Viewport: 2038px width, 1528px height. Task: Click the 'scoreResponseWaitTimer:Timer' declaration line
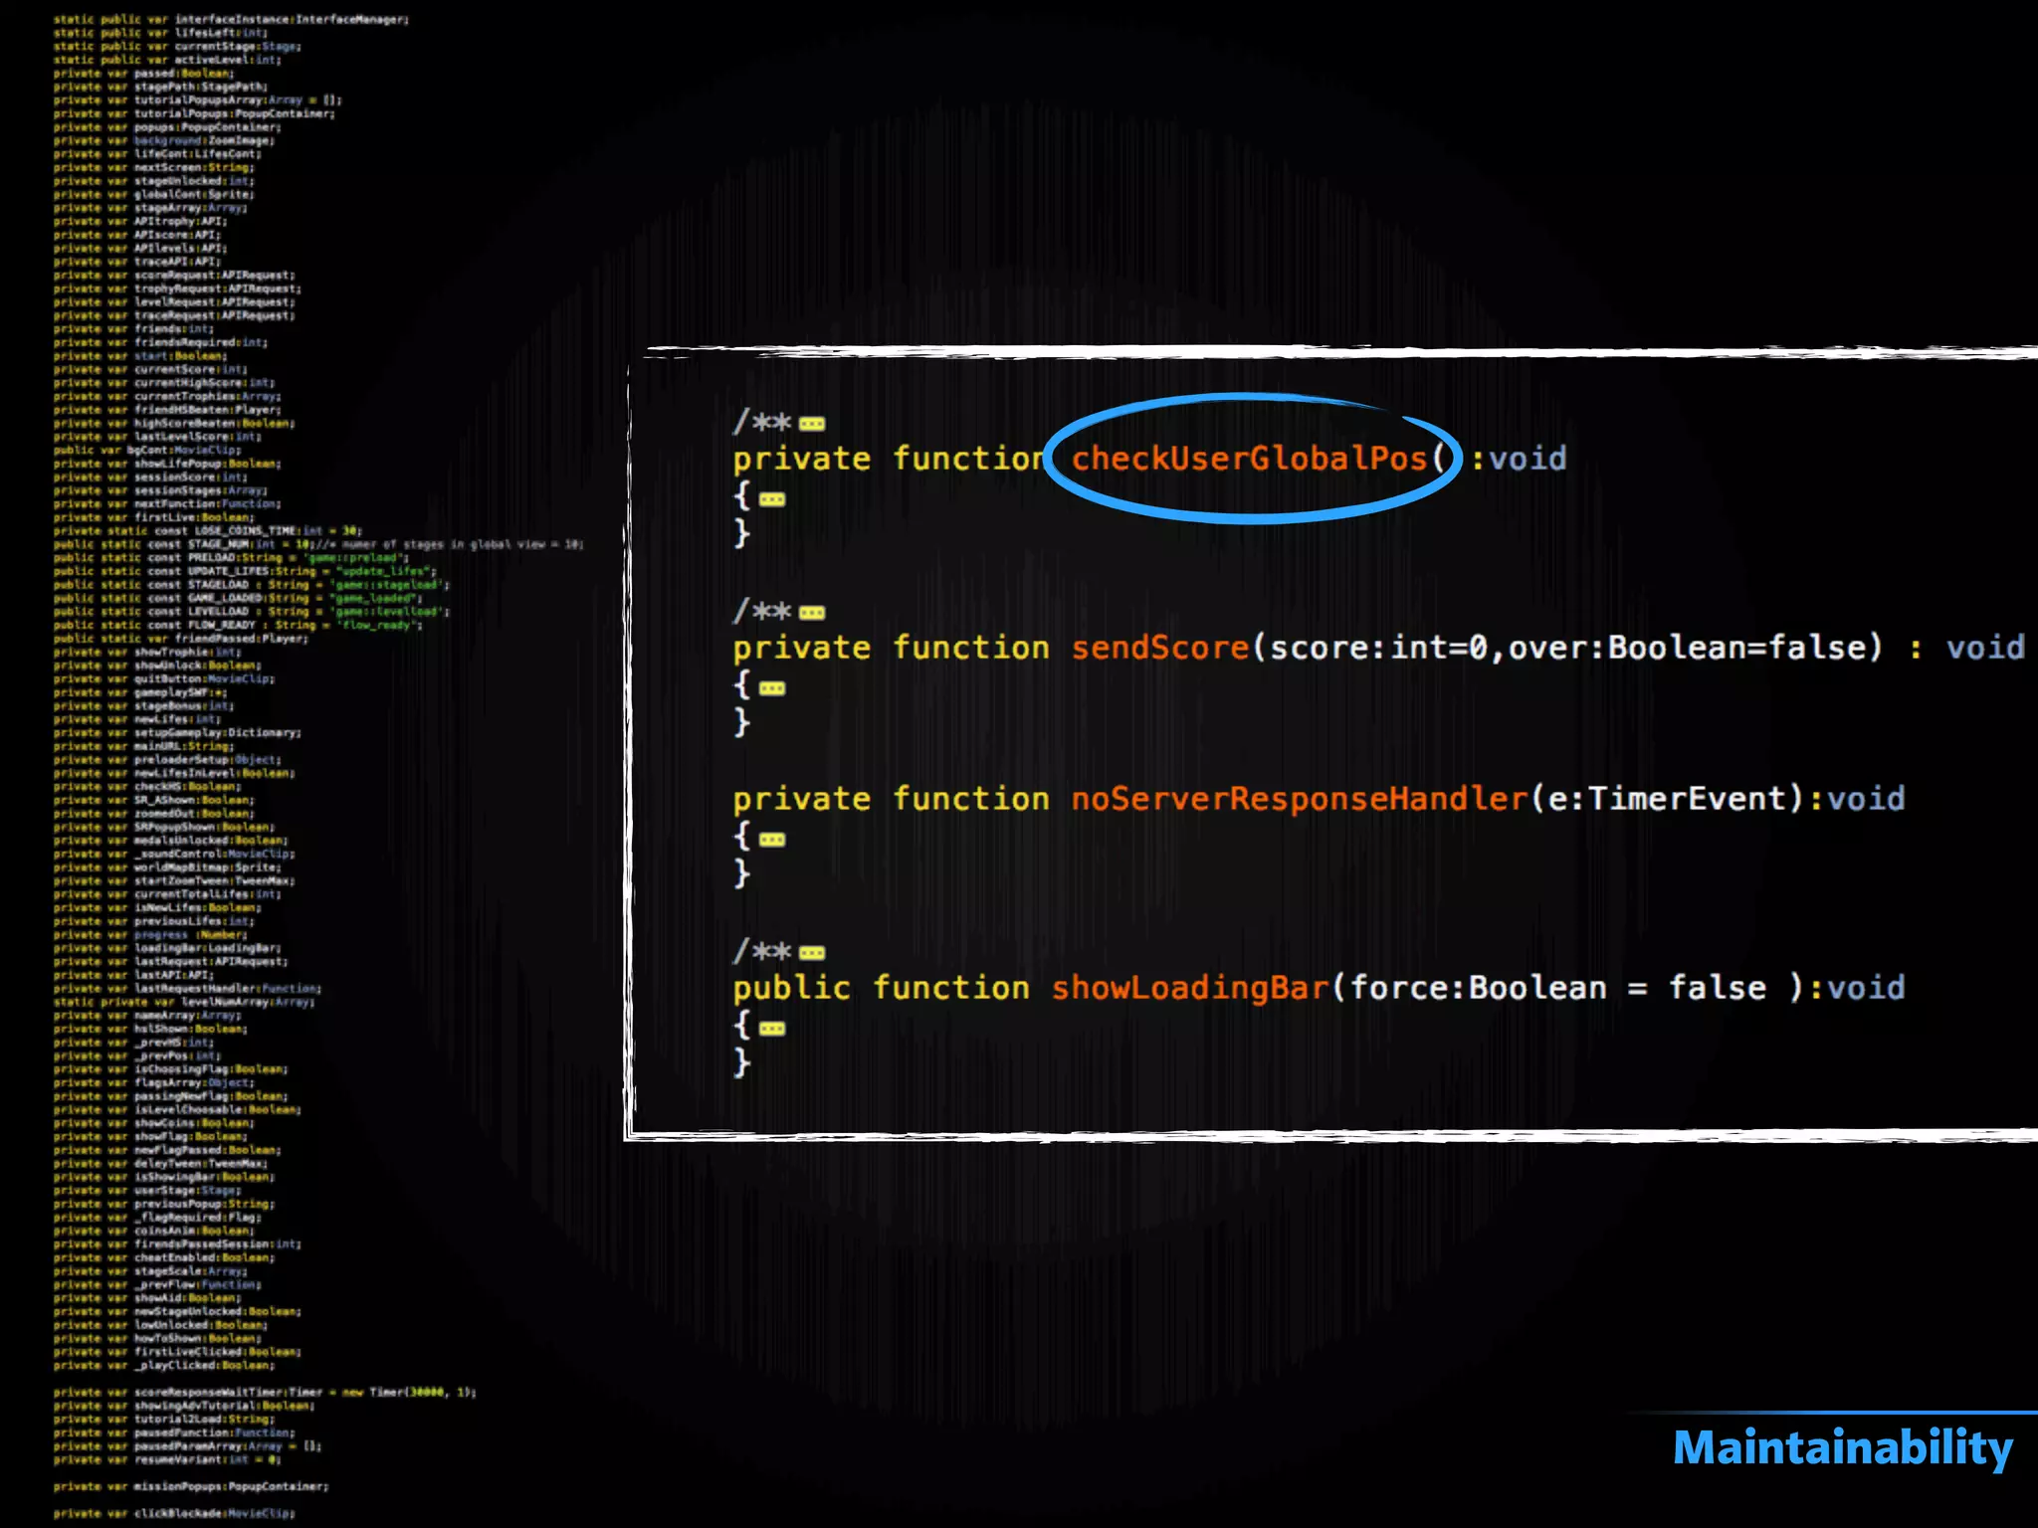(265, 1392)
